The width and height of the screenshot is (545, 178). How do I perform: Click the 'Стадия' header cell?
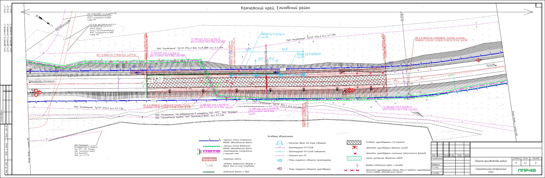tap(517, 158)
